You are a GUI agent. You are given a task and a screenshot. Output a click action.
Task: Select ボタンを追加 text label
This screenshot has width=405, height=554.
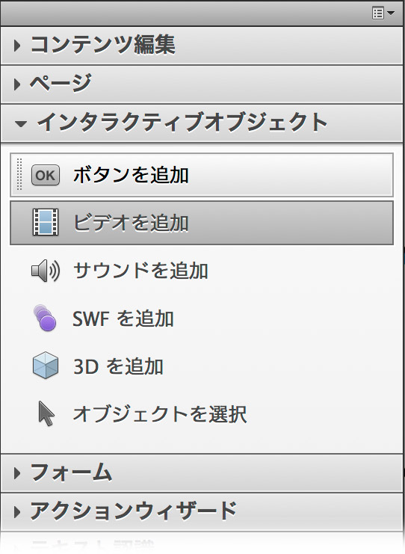[x=131, y=175]
